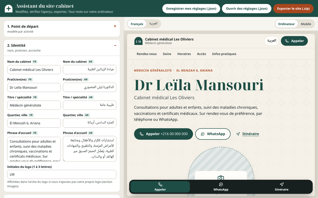Click the Phrase d'accueil FR textarea

pos(34,149)
